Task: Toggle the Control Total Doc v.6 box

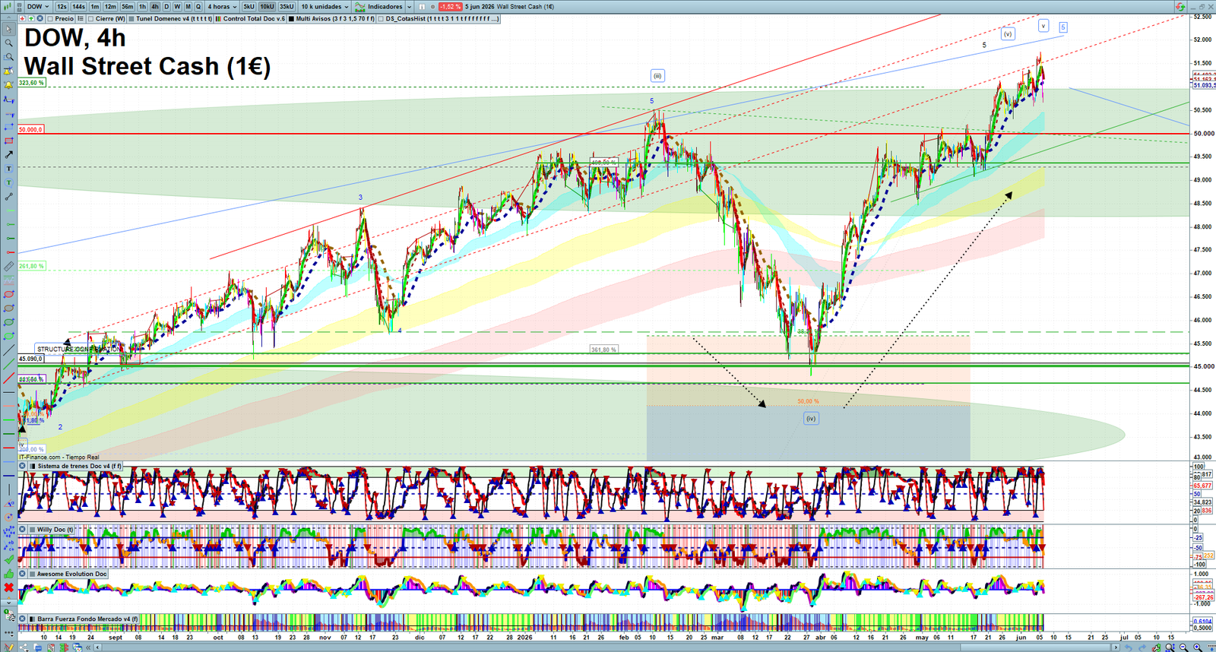Action: (x=219, y=18)
